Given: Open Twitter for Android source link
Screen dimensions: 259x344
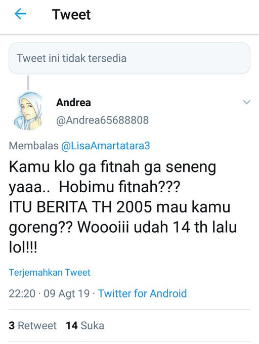Looking at the screenshot, I should coord(142,293).
